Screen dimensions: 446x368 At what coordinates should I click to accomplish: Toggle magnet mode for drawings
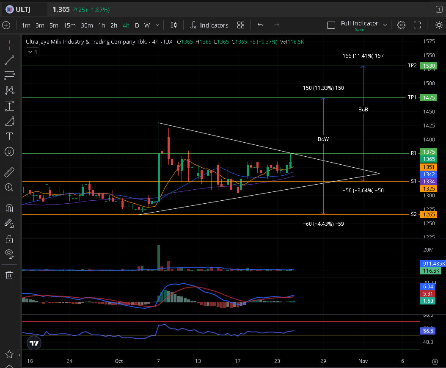9,208
